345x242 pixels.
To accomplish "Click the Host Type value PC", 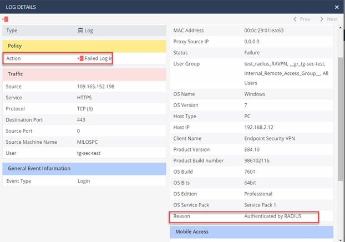I will coord(247,116).
